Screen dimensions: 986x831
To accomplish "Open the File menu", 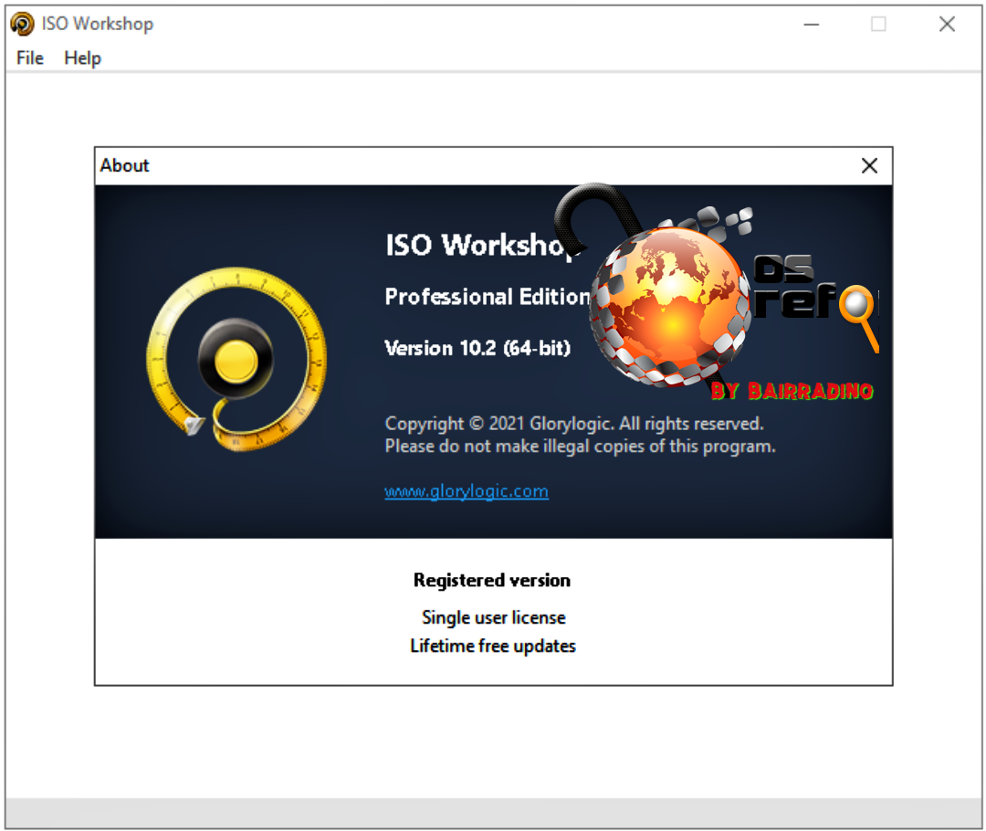I will click(29, 58).
